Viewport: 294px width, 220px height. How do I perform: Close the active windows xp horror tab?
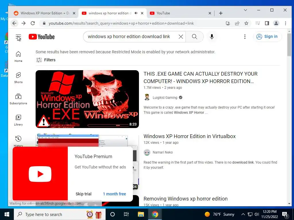(x=142, y=13)
